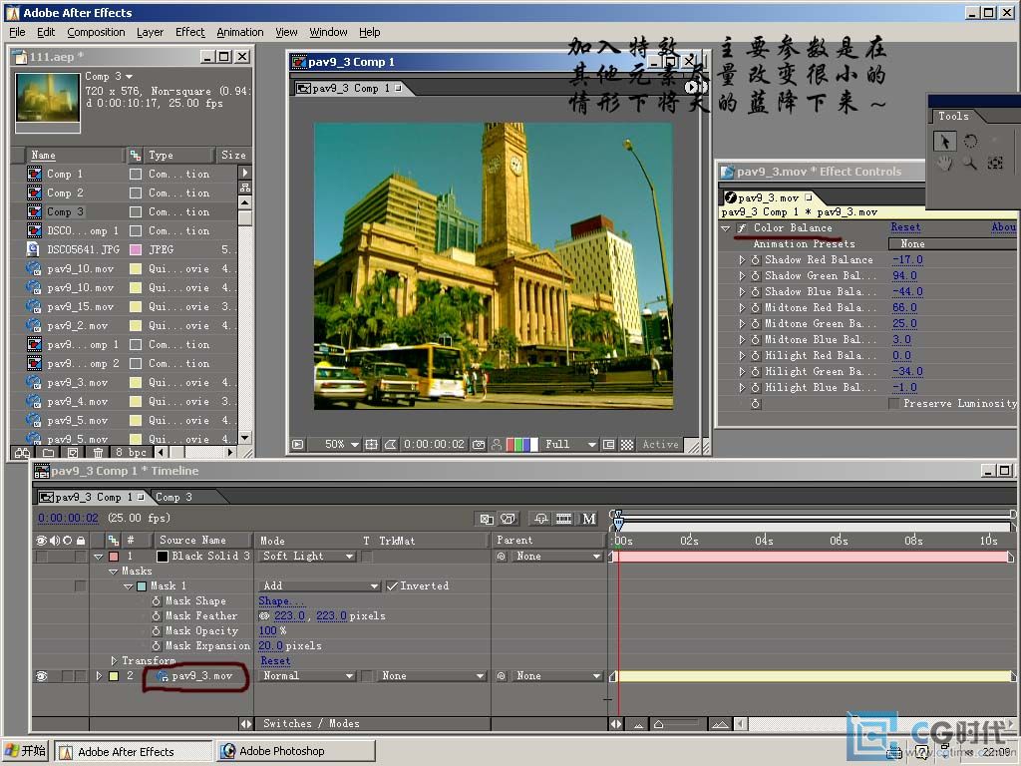Take a snapshot with the camera icon
1021x766 pixels.
pos(479,444)
